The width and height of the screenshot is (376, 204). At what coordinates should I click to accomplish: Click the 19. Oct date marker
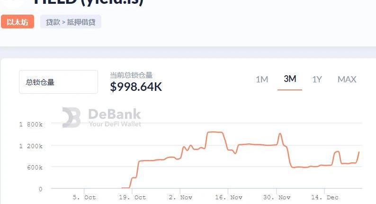(133, 197)
